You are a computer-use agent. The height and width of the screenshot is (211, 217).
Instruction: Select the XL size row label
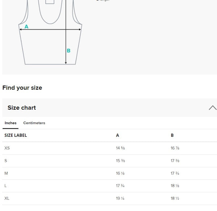coord(7,198)
